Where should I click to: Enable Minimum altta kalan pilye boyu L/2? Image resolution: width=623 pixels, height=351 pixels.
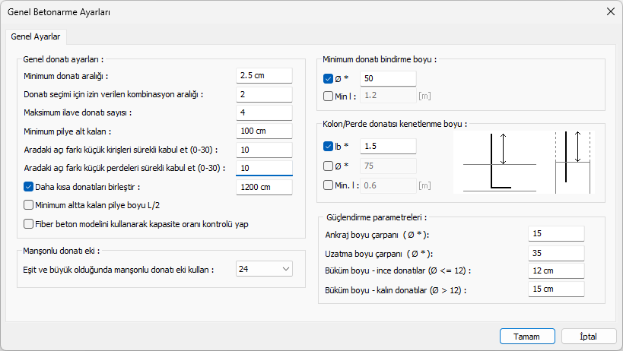[29, 204]
